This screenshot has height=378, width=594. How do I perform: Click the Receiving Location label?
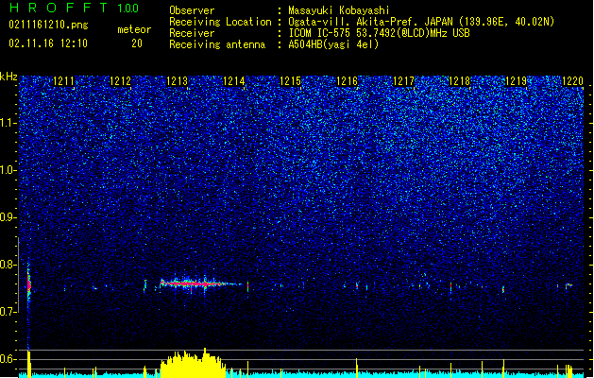coord(220,22)
